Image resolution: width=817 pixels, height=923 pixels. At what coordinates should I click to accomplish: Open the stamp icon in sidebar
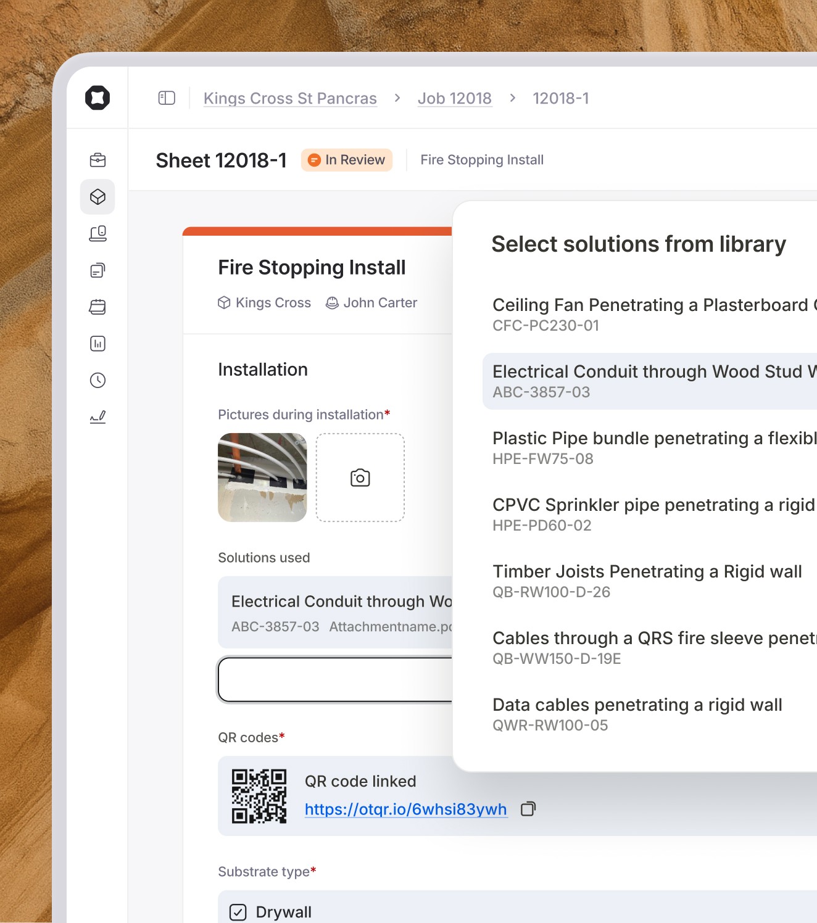tap(97, 233)
